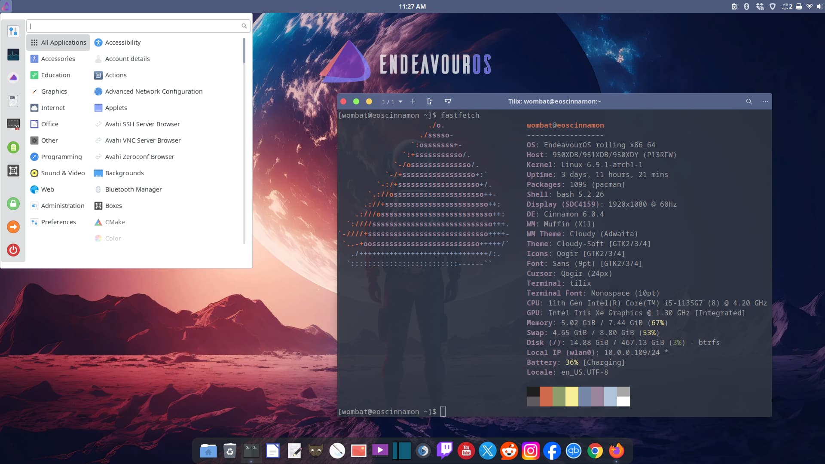This screenshot has height=464, width=825.
Task: Open Bluetooth Manager from the app list
Action: 133,189
